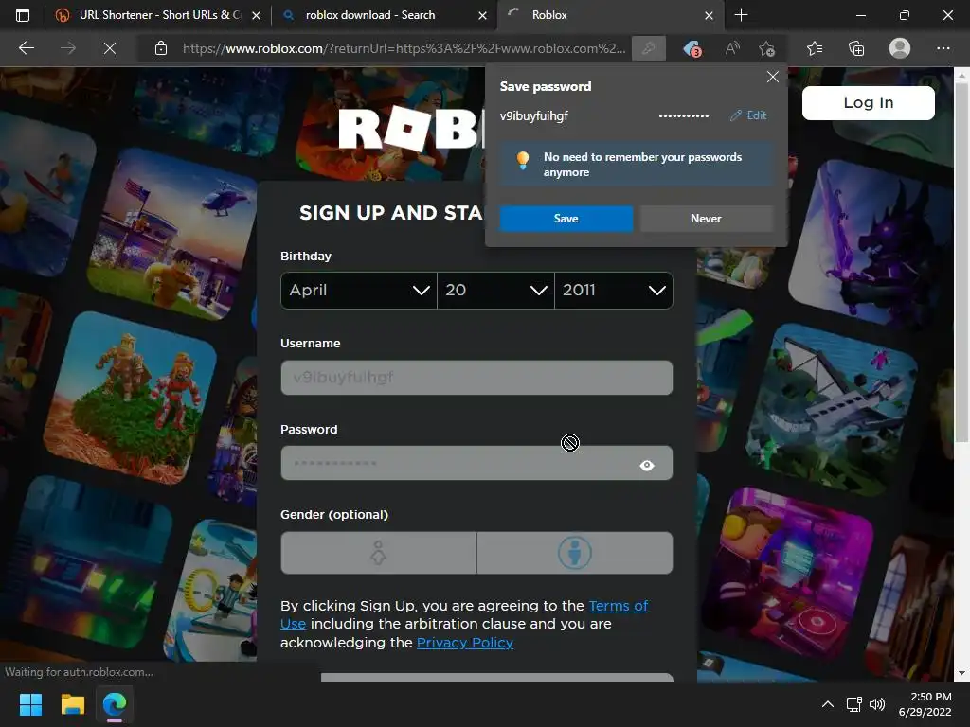Close the roblox download Search tab
Screen dimensions: 970x727
[x=482, y=15]
